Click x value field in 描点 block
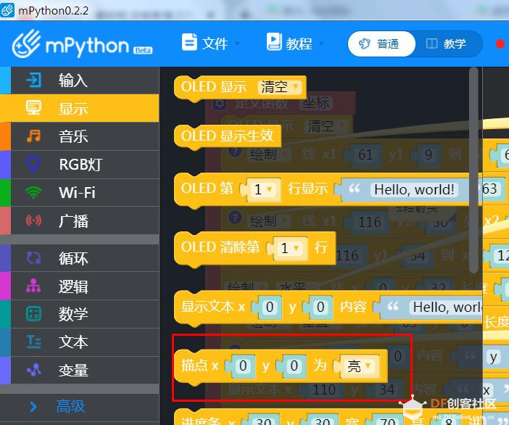The width and height of the screenshot is (509, 425). click(242, 366)
